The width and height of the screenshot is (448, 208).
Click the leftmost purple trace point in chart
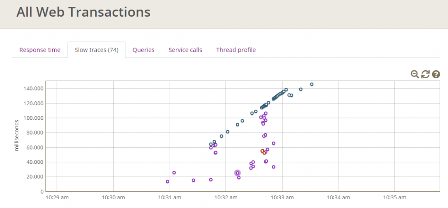pyautogui.click(x=168, y=181)
